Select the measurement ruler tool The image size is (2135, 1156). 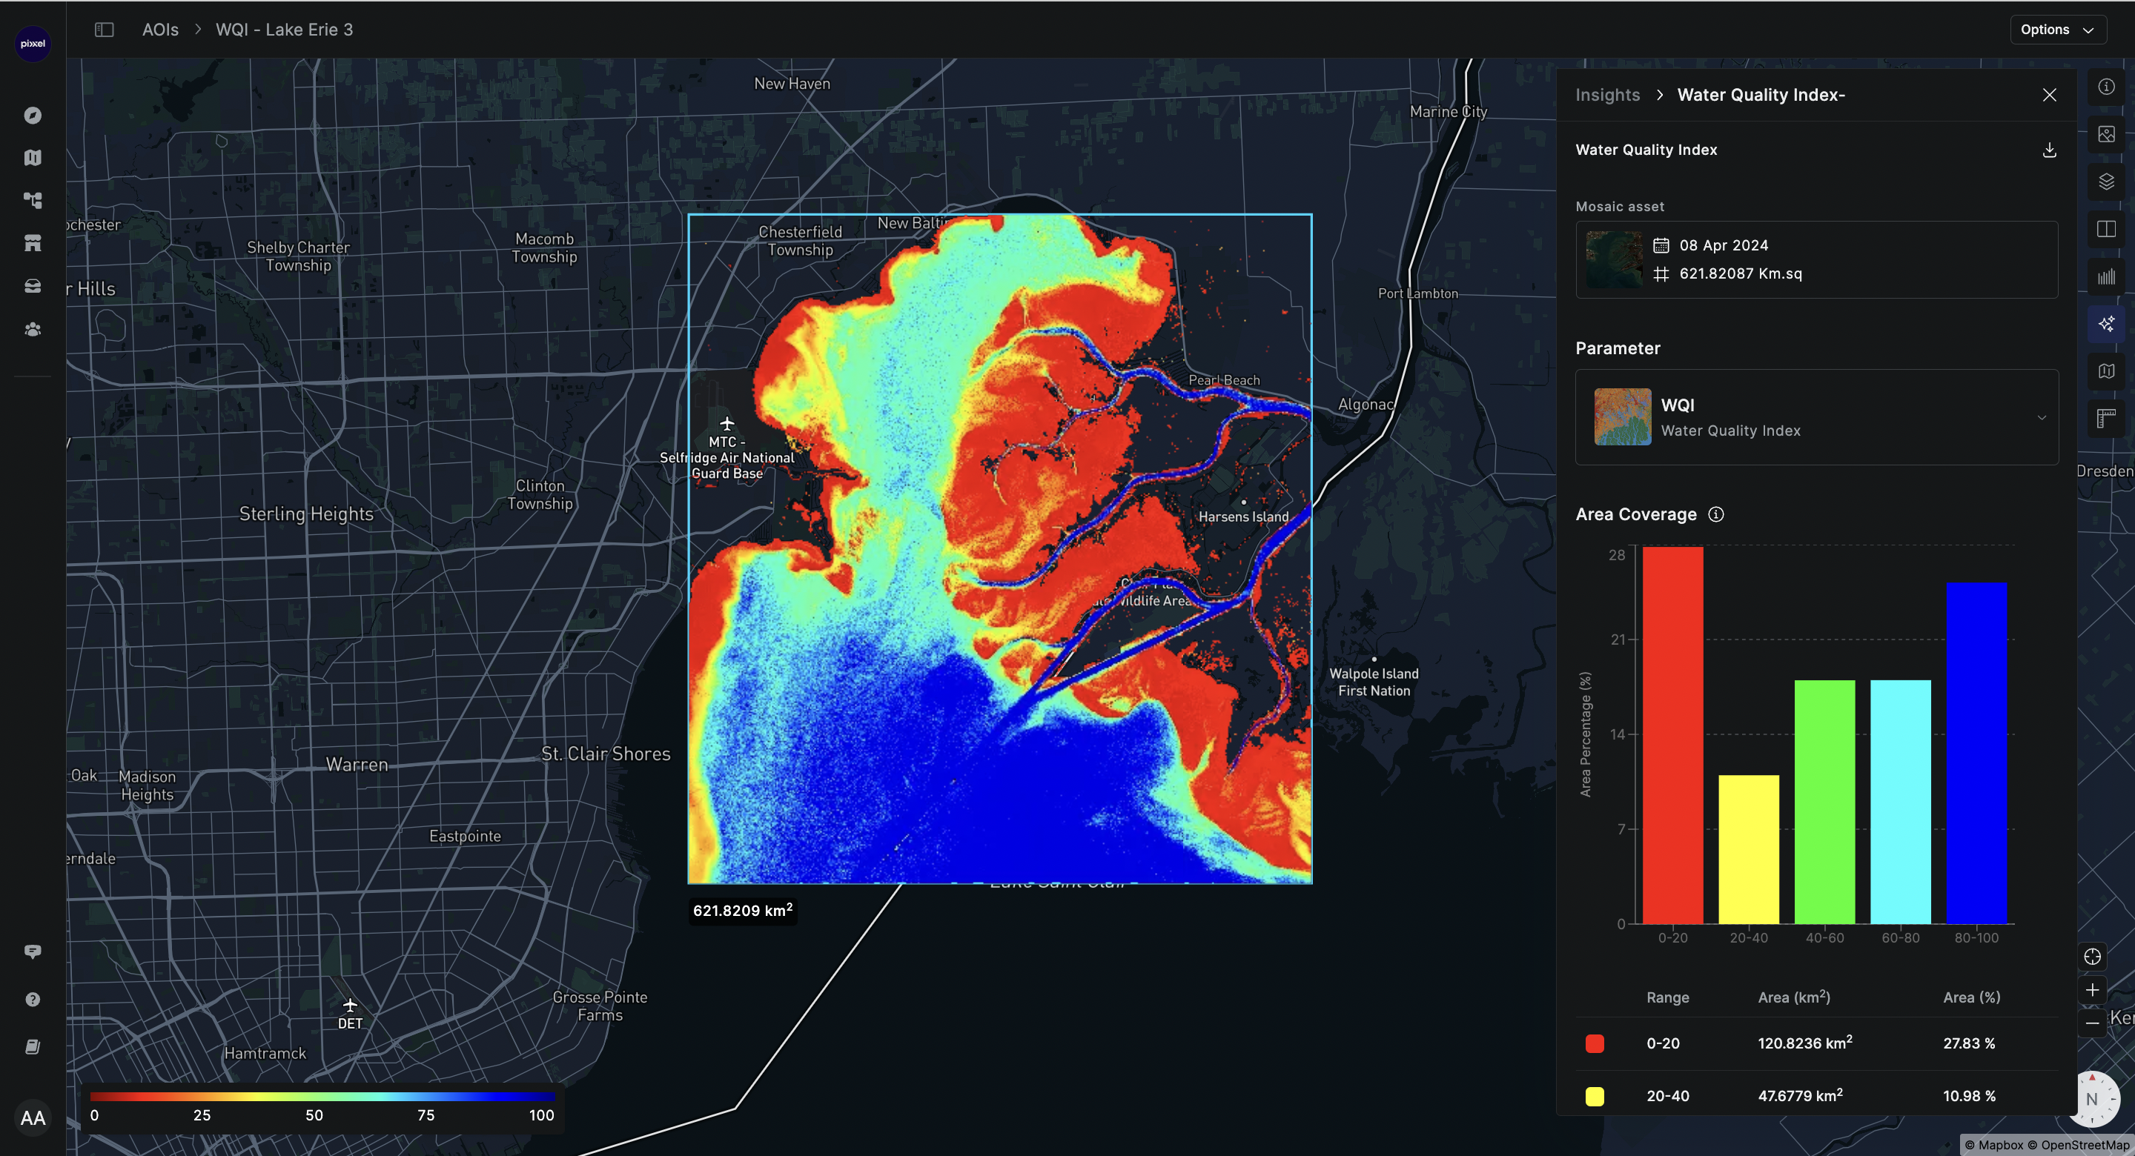pos(2106,419)
